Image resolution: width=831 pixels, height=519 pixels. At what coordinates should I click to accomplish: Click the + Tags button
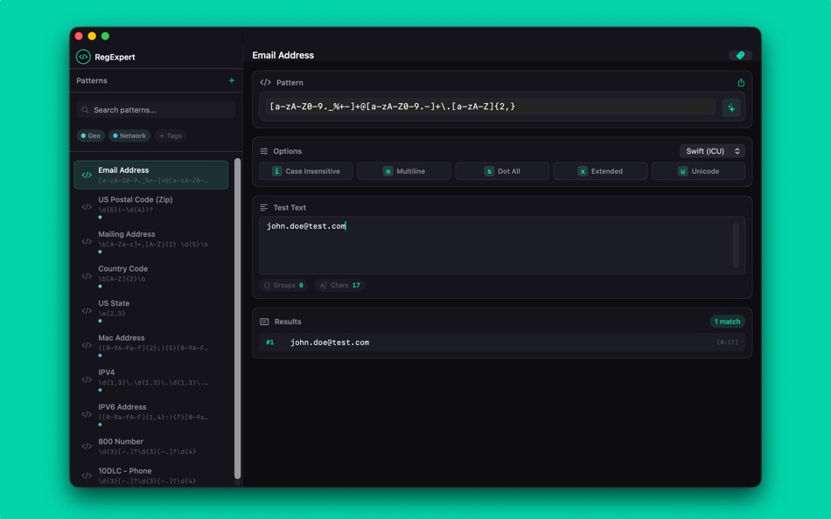170,135
